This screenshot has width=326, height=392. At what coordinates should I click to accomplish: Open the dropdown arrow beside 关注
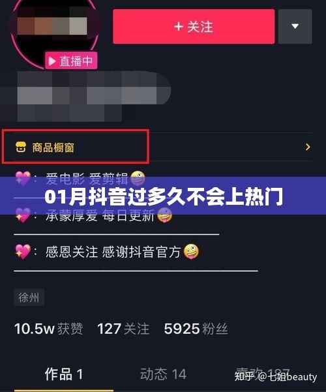[x=295, y=27]
